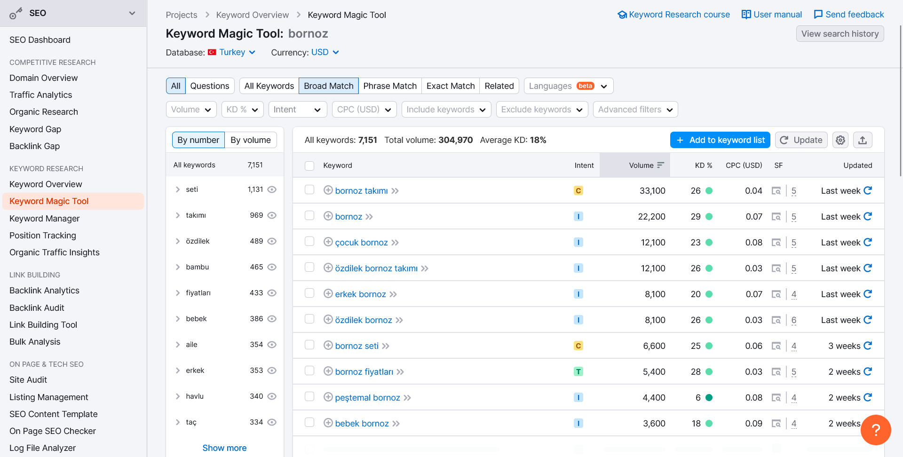Viewport: 903px width, 457px height.
Task: Refresh the 'bornoz' keyword row data
Action: click(868, 216)
